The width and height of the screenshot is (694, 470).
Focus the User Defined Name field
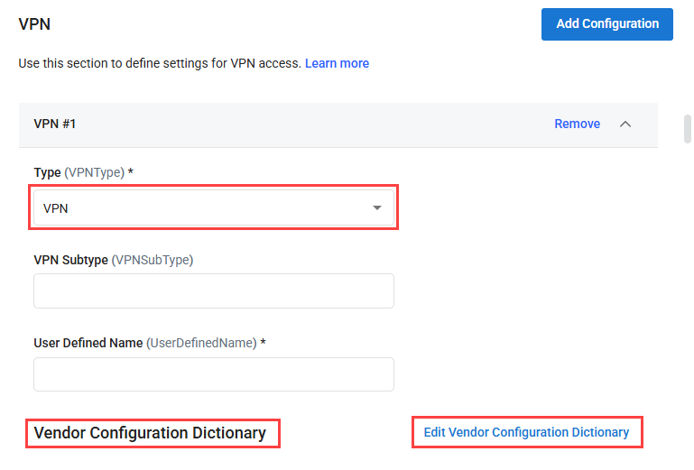tap(213, 374)
